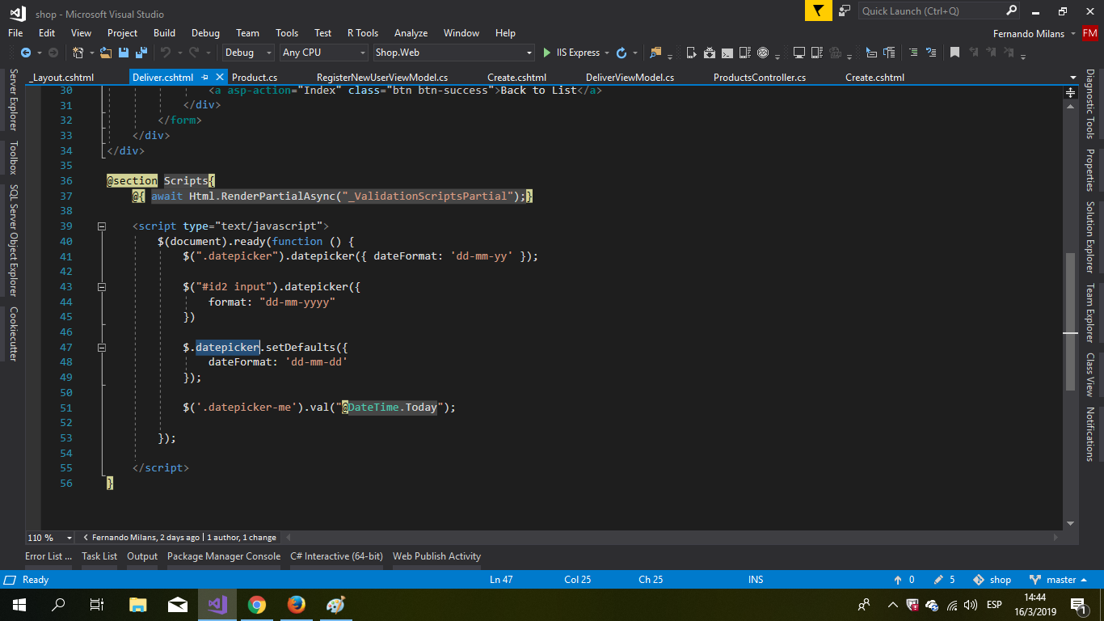Open the Debug menu
This screenshot has width=1104, height=621.
[205, 33]
